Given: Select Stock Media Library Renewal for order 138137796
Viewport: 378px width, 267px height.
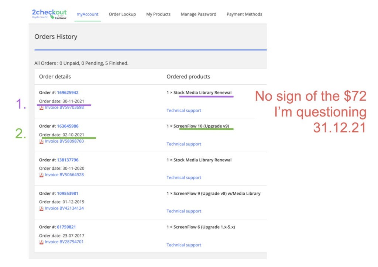Looking at the screenshot, I should (203, 160).
